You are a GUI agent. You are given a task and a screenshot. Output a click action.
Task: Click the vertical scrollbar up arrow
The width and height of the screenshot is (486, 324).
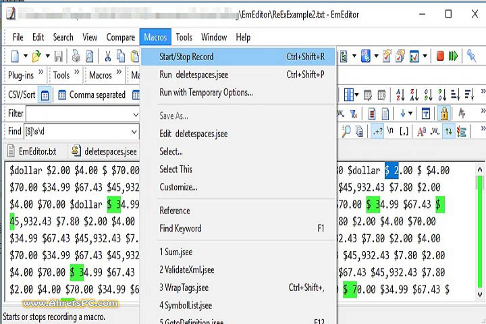[x=479, y=170]
